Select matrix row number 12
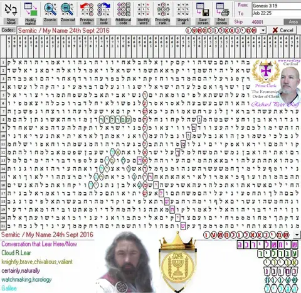301x293 pixels. click(3, 152)
